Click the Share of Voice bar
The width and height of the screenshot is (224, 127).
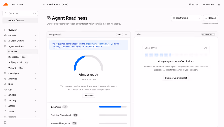point(176,55)
